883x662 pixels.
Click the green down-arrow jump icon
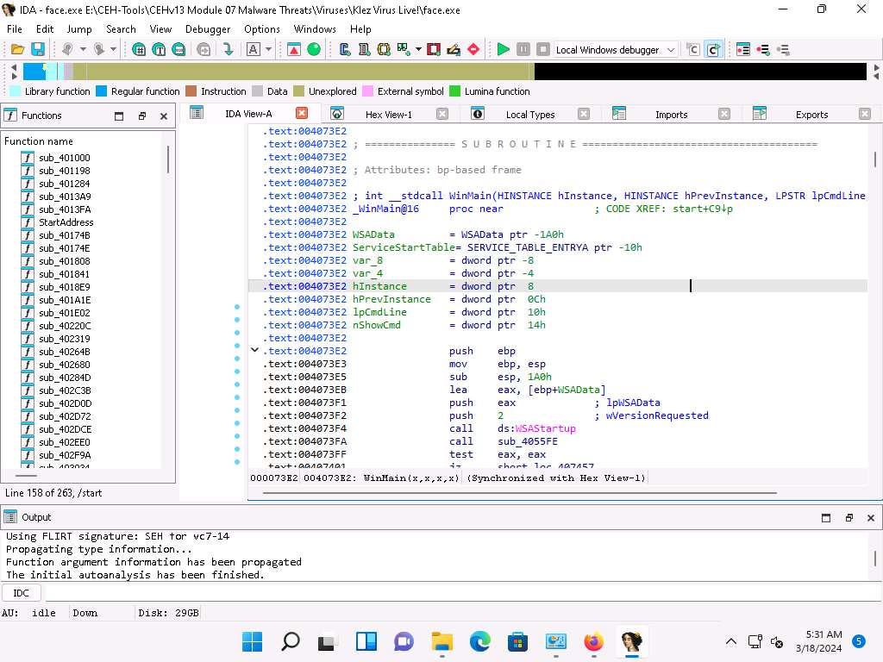tap(229, 50)
